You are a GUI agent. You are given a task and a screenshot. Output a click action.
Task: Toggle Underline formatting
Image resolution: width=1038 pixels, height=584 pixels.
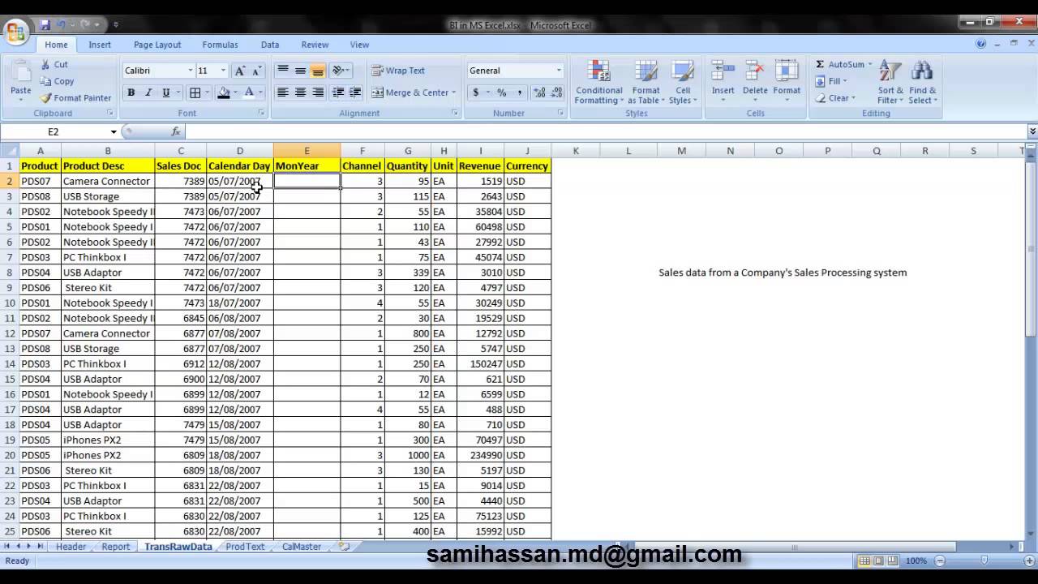click(x=165, y=92)
